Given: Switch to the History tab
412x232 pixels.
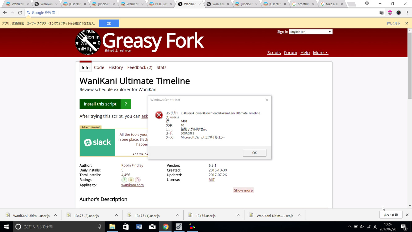Looking at the screenshot, I should pos(116,67).
